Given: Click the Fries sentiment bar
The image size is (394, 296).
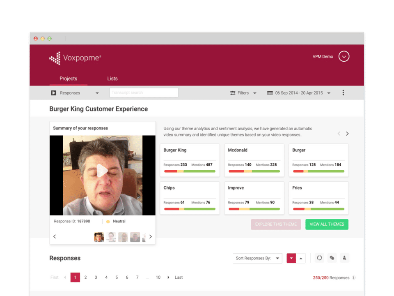Looking at the screenshot, I should tap(318, 209).
